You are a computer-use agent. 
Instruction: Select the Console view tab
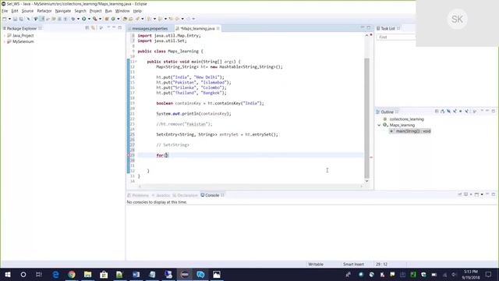point(212,195)
